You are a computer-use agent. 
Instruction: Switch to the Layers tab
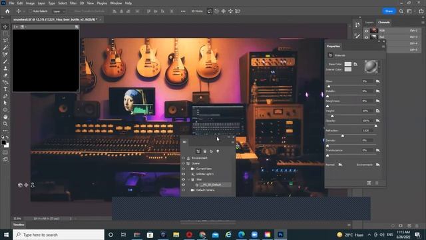point(369,22)
